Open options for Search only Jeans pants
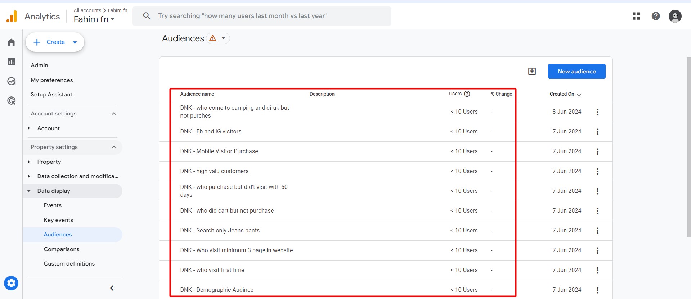The width and height of the screenshot is (691, 299). pyautogui.click(x=597, y=231)
